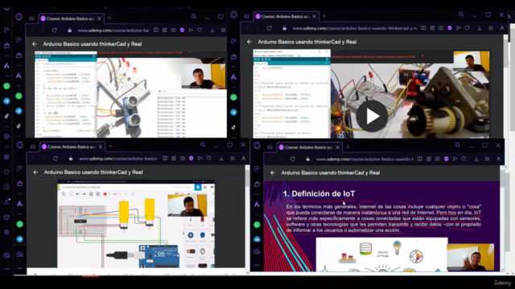Open the purple shield ad-blocker icon, bottom-left window
Viewport: 515px width, 289px height.
tap(192, 158)
